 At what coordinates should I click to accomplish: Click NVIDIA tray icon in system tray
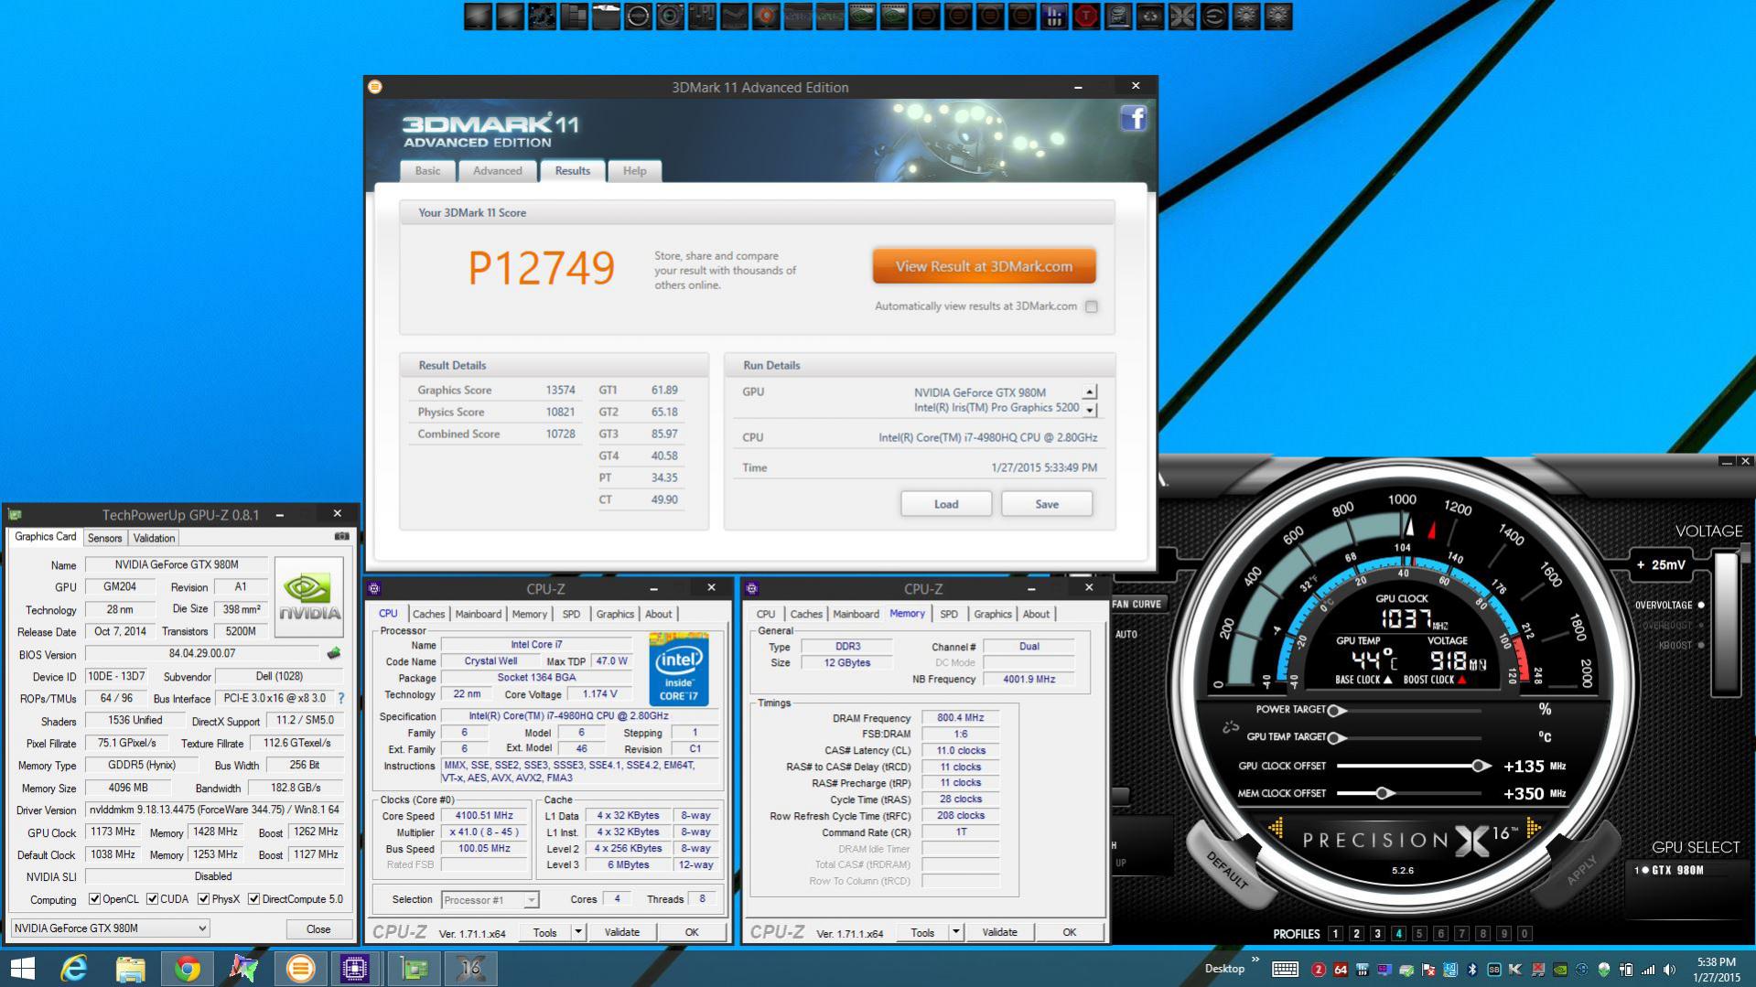point(1560,970)
